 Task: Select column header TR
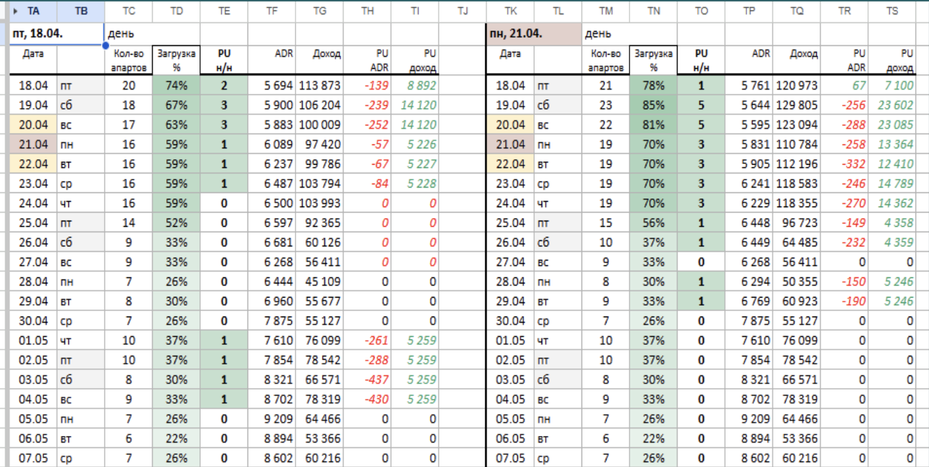pyautogui.click(x=844, y=11)
